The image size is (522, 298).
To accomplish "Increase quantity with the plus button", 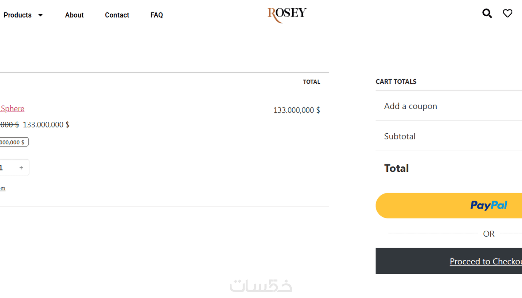I will coord(21,167).
